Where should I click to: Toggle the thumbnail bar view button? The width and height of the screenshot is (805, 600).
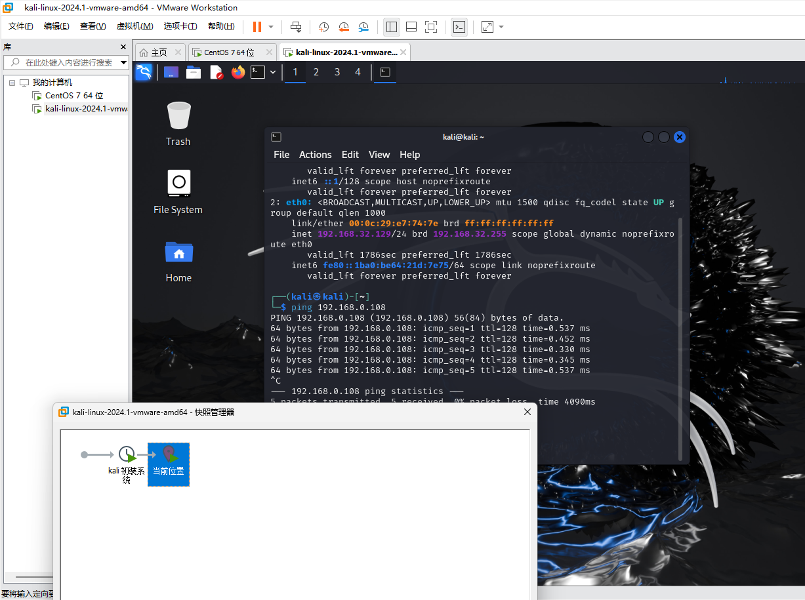tap(411, 27)
